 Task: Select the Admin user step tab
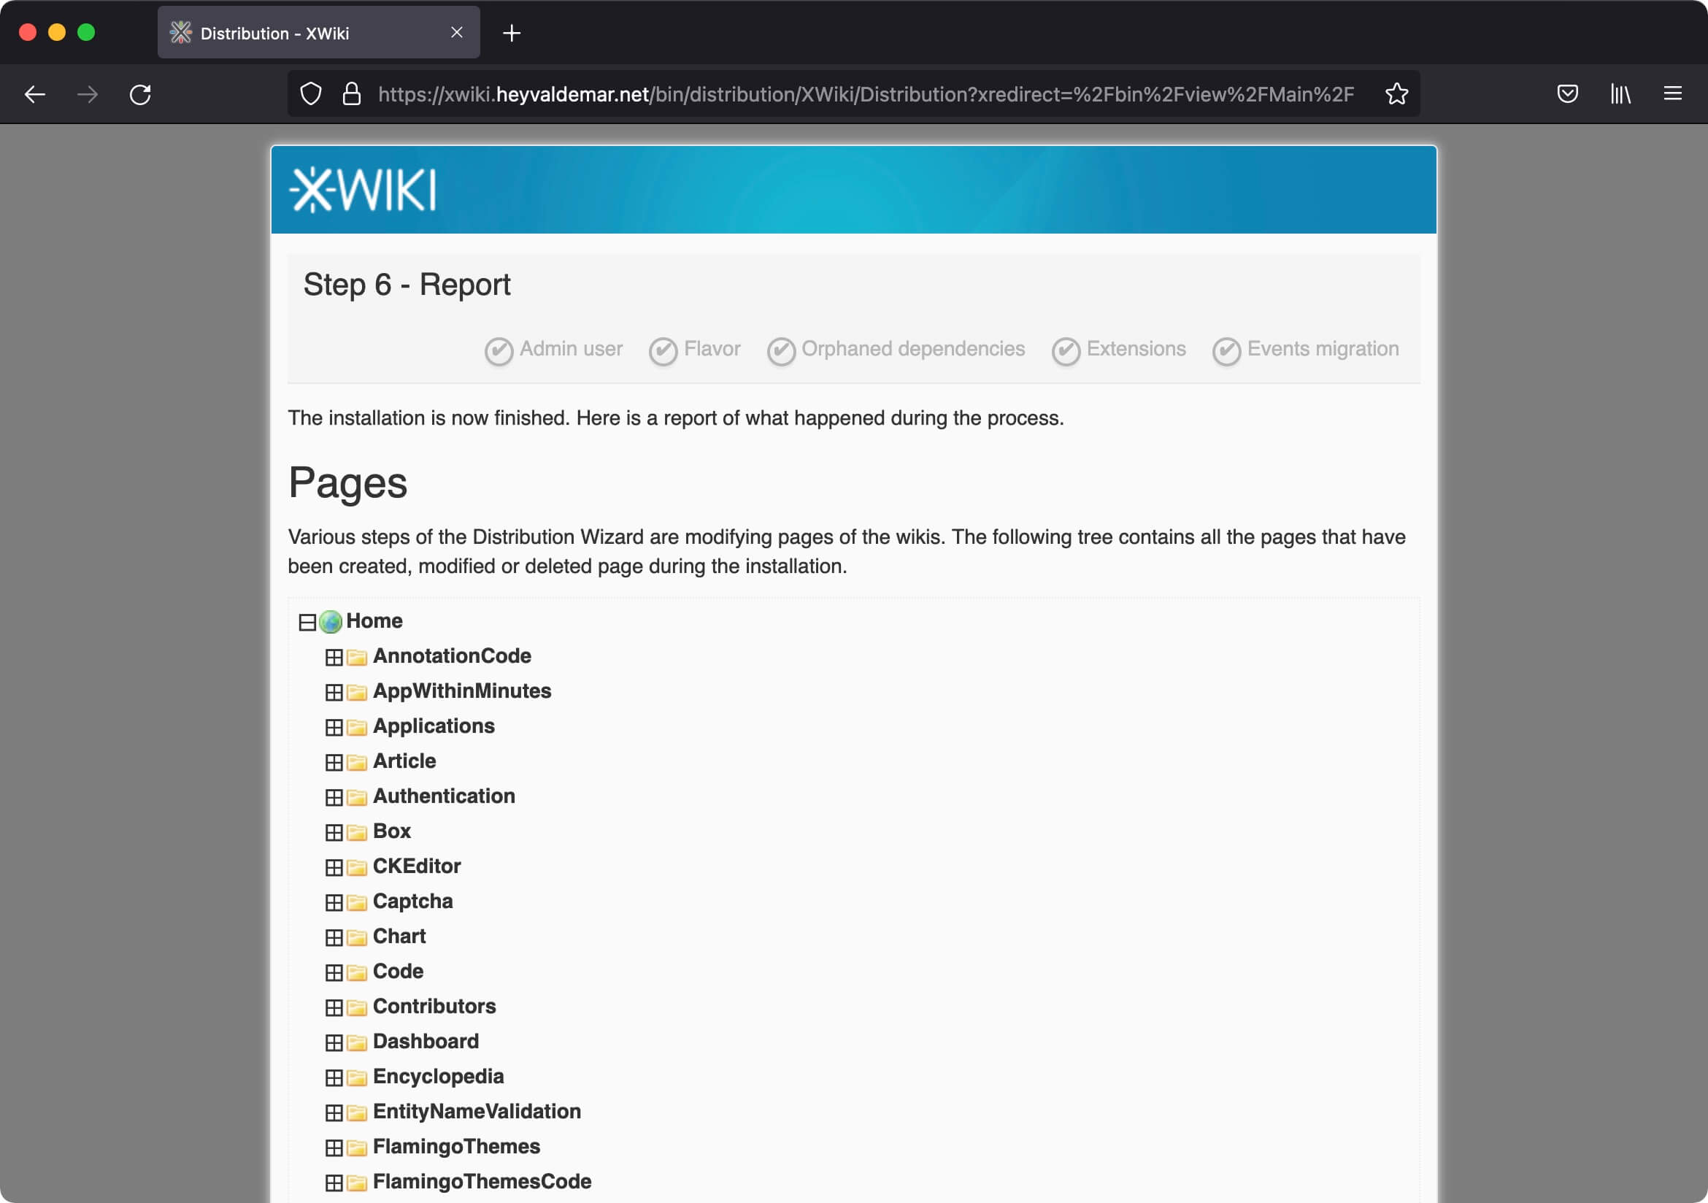553,349
